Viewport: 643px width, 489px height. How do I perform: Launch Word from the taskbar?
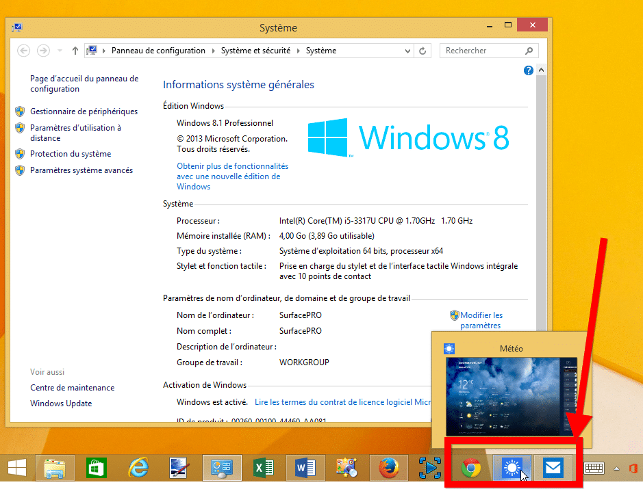point(305,467)
